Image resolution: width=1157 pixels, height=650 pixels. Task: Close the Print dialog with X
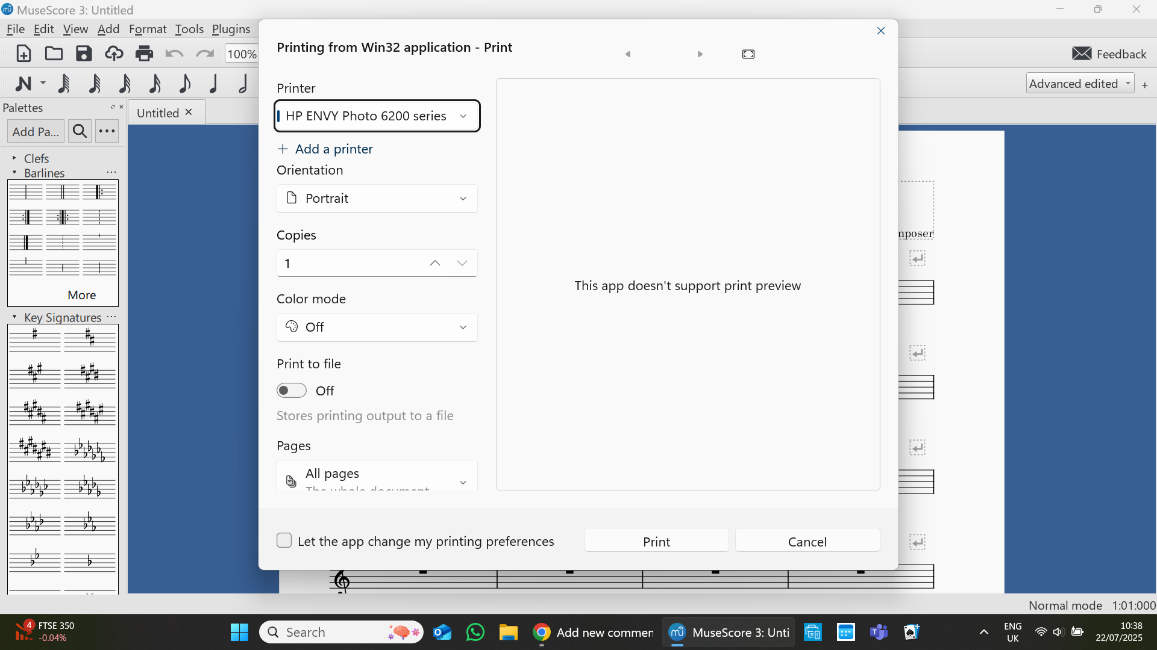[x=881, y=31]
